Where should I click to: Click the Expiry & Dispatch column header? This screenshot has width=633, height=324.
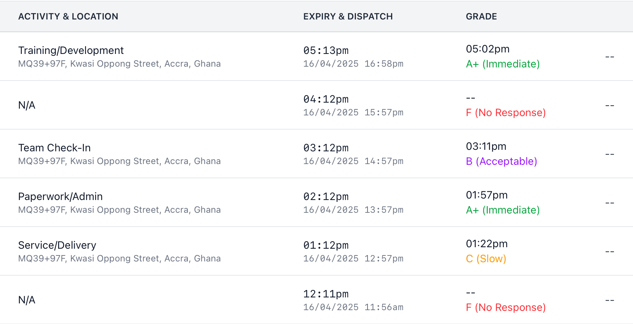click(348, 16)
